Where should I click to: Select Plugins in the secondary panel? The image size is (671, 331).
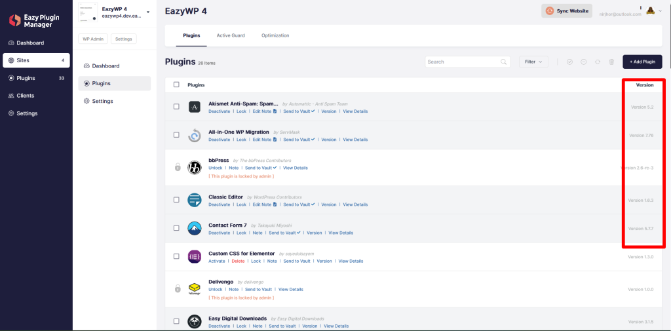point(114,83)
